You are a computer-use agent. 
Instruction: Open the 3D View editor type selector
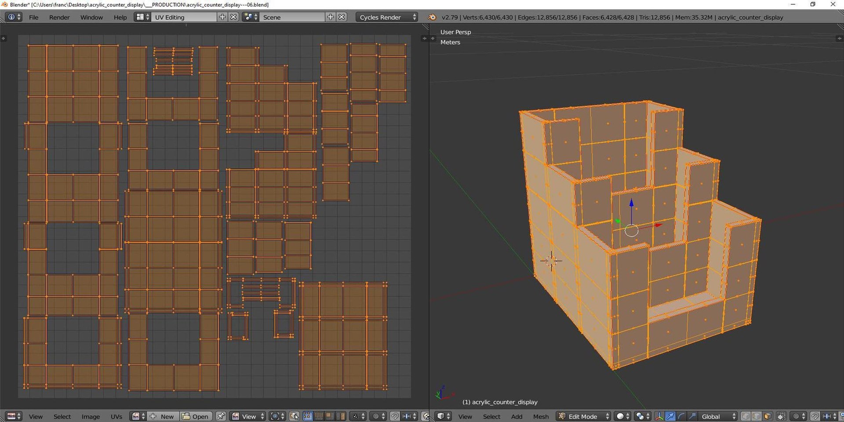point(443,416)
